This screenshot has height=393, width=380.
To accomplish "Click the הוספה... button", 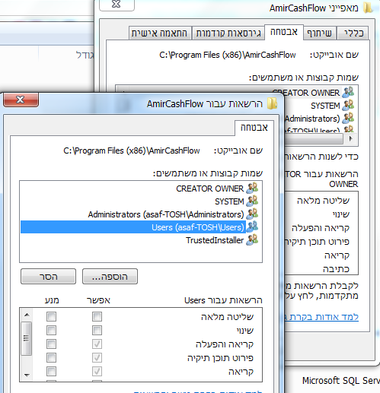I will point(110,277).
